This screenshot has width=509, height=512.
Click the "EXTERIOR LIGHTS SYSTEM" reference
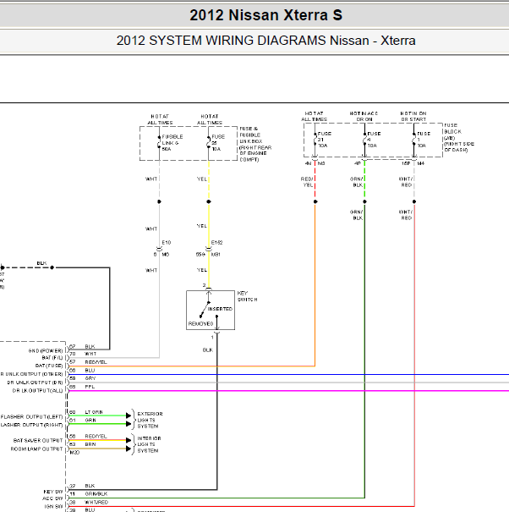[x=151, y=420]
